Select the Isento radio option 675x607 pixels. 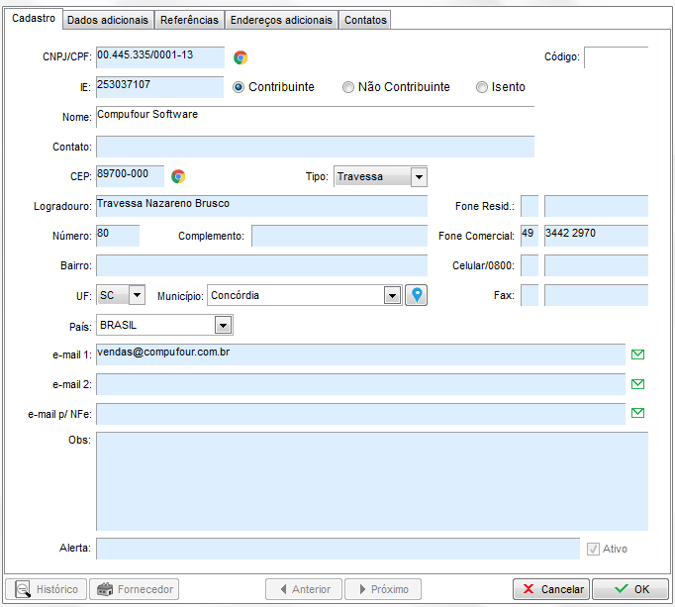[482, 87]
